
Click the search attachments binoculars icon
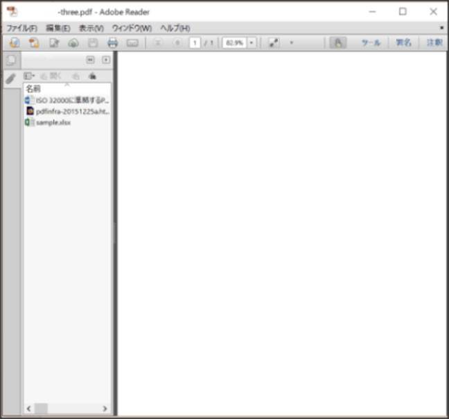[92, 76]
